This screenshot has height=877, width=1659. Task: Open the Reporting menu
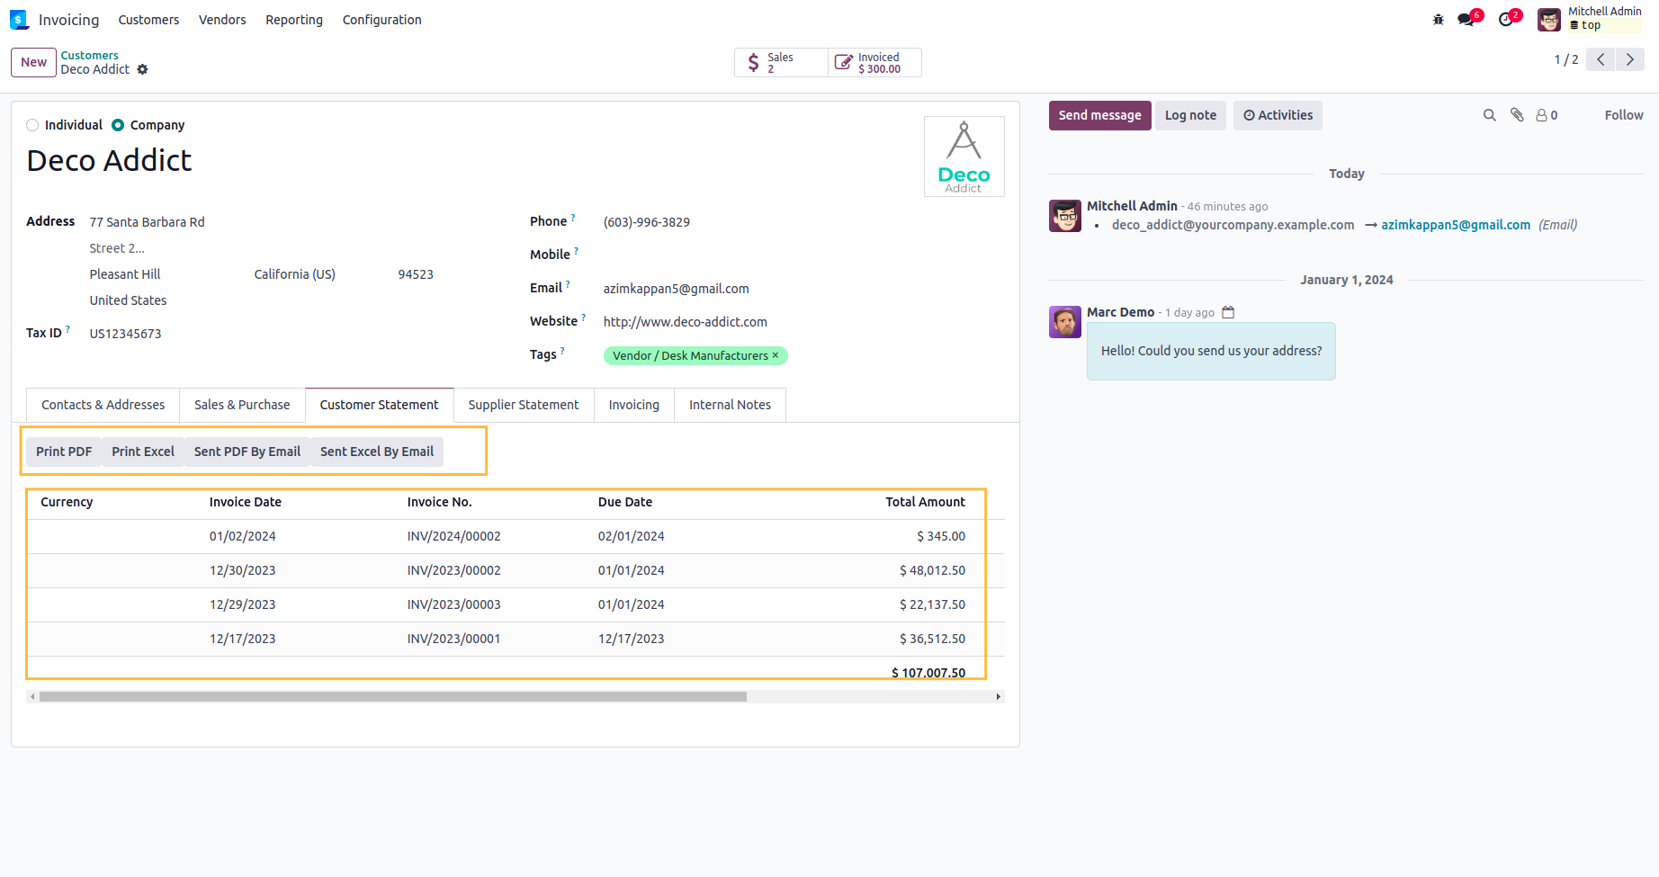click(294, 20)
